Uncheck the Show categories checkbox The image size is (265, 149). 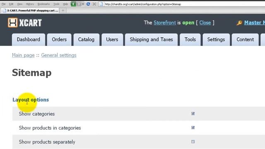[x=193, y=113]
